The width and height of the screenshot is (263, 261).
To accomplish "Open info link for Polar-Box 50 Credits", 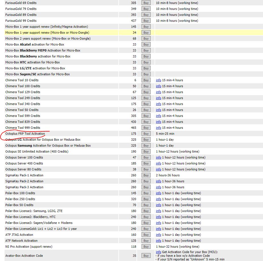I will [x=159, y=205].
